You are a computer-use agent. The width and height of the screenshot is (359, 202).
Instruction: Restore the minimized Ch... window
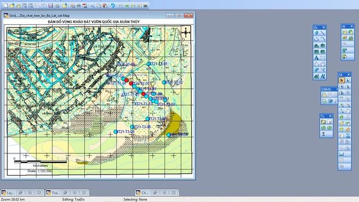point(155,192)
